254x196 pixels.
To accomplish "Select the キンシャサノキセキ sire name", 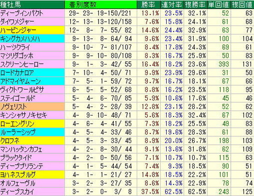I will (x=24, y=115).
